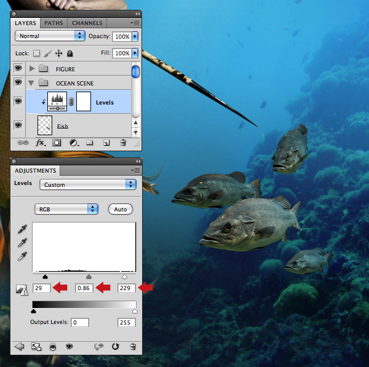Click the white output levels slider

coord(135,312)
